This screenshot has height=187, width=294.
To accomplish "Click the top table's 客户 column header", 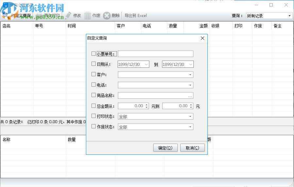I will pos(128,26).
